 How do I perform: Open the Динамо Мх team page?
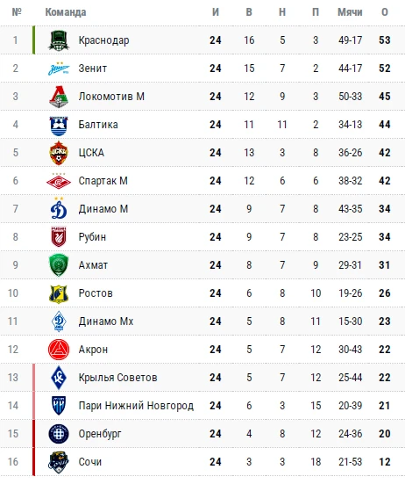[106, 321]
